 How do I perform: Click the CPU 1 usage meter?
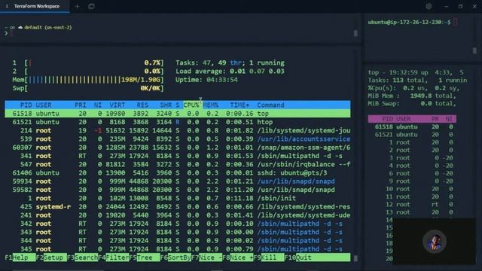(x=88, y=63)
